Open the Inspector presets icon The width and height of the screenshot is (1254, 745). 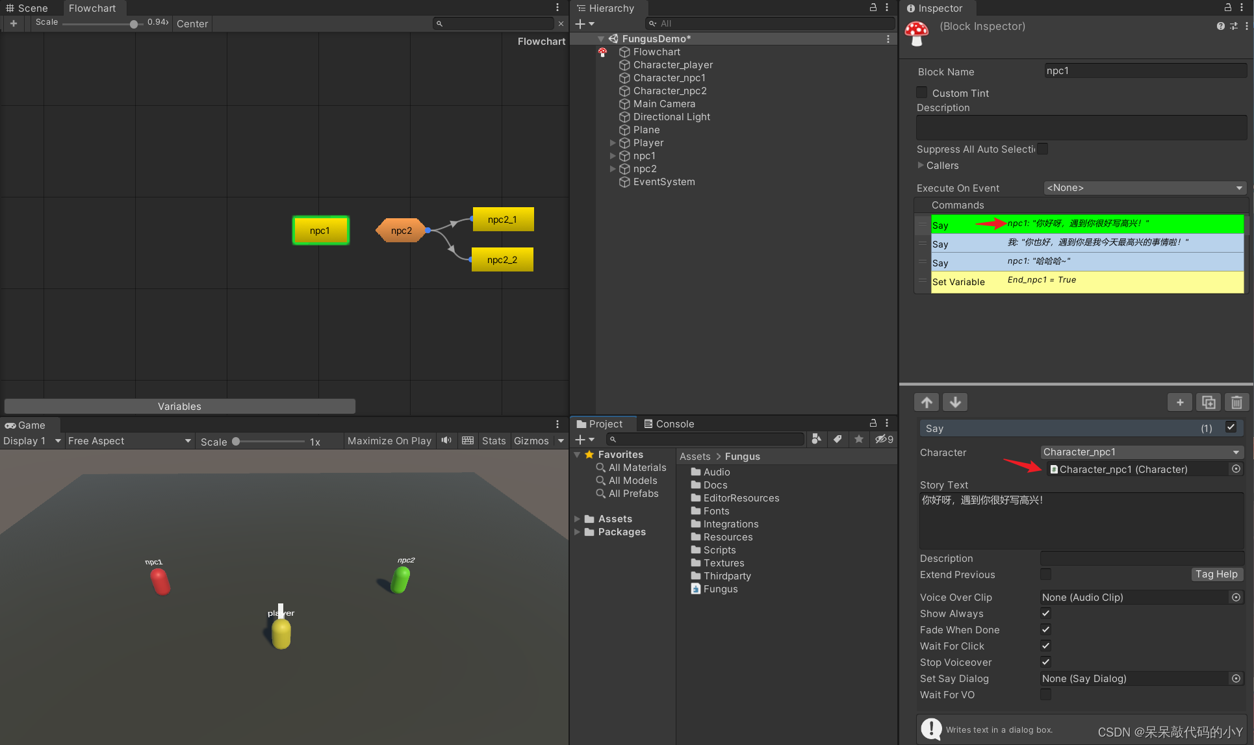1233,26
